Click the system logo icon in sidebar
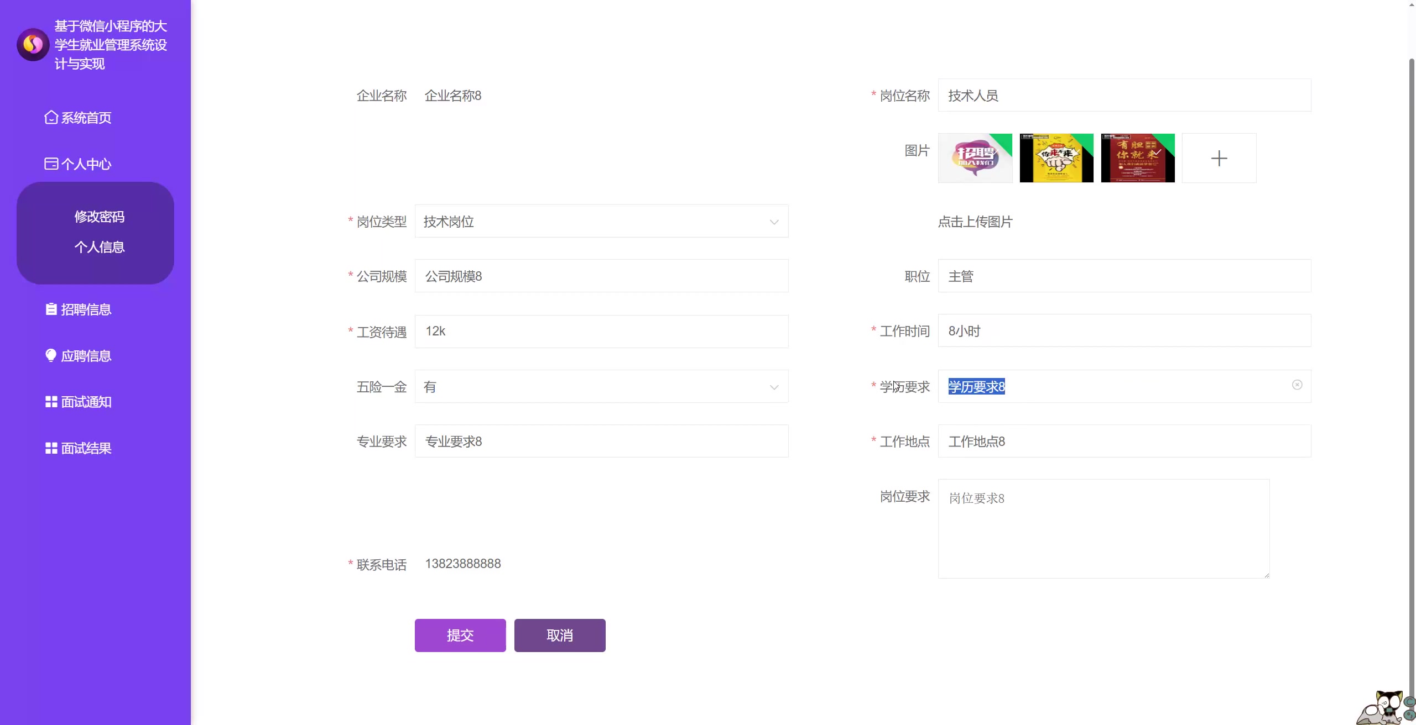 pyautogui.click(x=33, y=45)
